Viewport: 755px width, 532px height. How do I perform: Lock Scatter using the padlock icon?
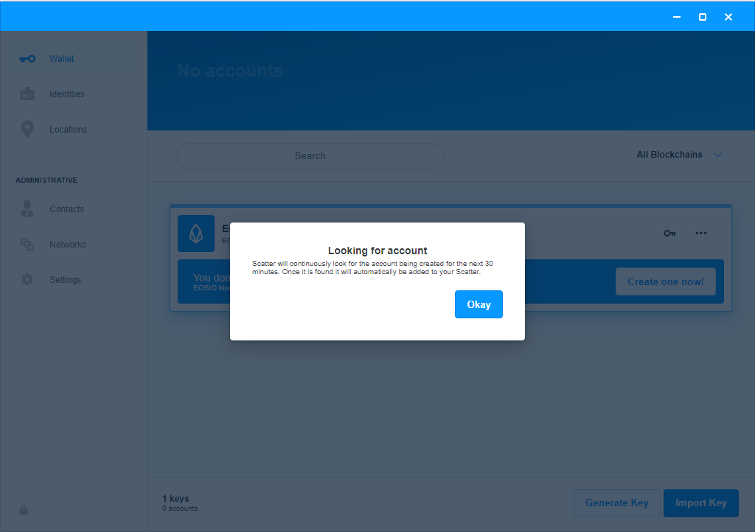point(24,510)
